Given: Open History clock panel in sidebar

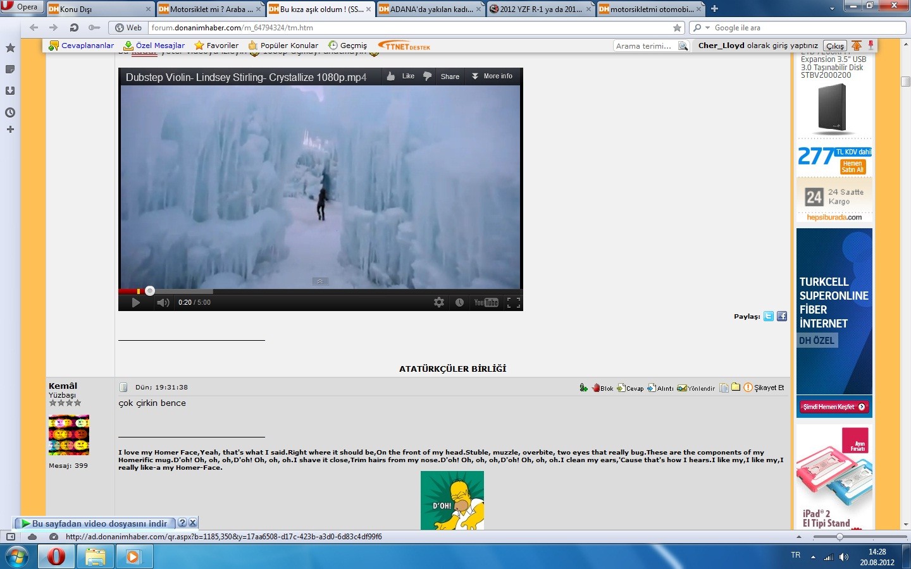Looking at the screenshot, I should (x=10, y=113).
